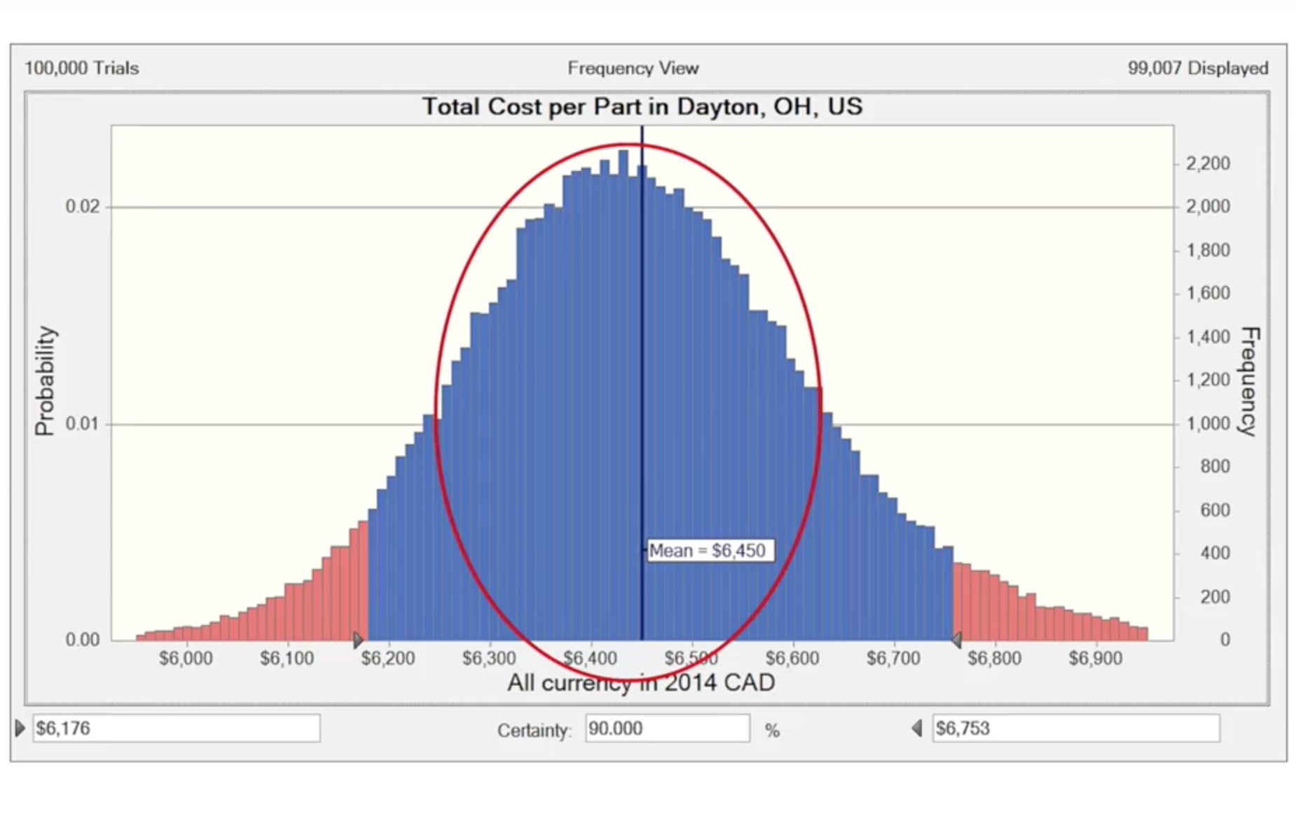Image resolution: width=1296 pixels, height=813 pixels.
Task: Click the 2,200 tick on the frequency axis
Action: (1207, 163)
